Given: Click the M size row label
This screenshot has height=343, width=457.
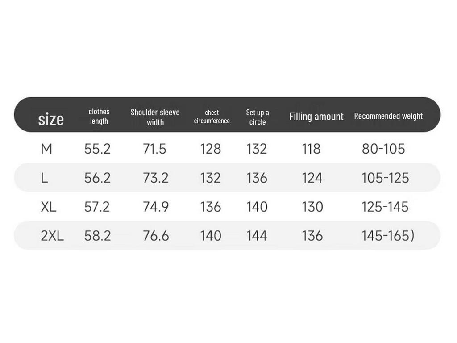Looking at the screenshot, I should (46, 149).
